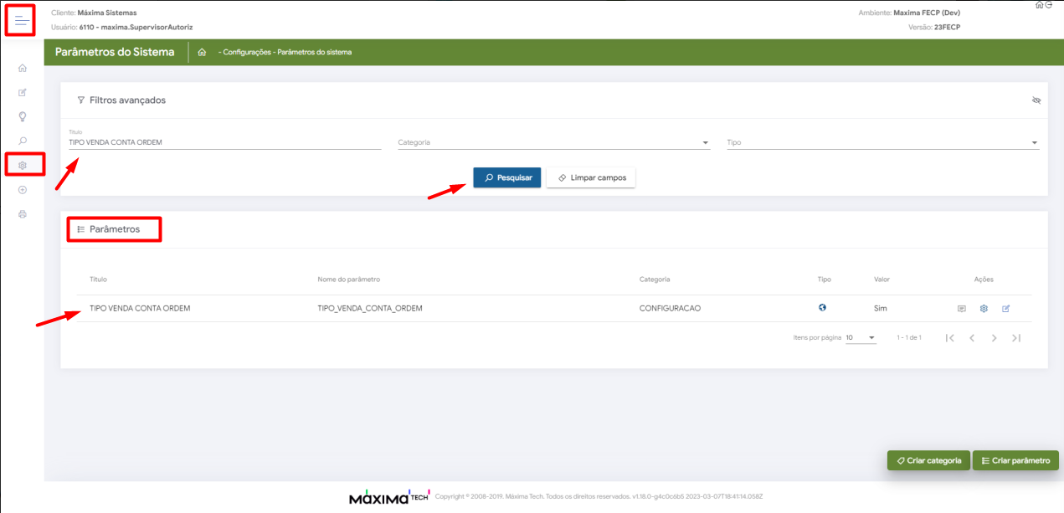Click the Pesquisar button
The width and height of the screenshot is (1064, 513).
pos(507,178)
